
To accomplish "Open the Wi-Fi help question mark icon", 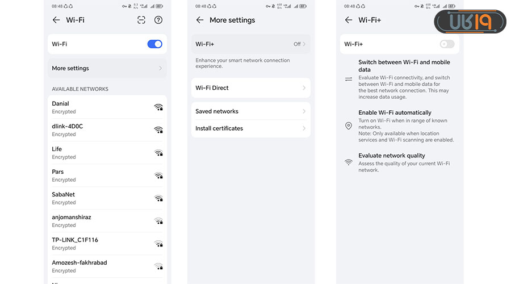I will pos(158,20).
